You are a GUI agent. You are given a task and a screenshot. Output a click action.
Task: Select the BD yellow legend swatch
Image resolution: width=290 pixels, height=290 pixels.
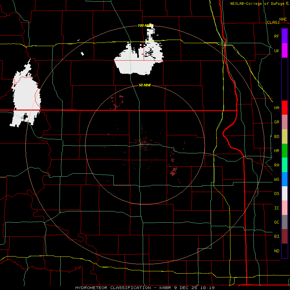(285, 137)
